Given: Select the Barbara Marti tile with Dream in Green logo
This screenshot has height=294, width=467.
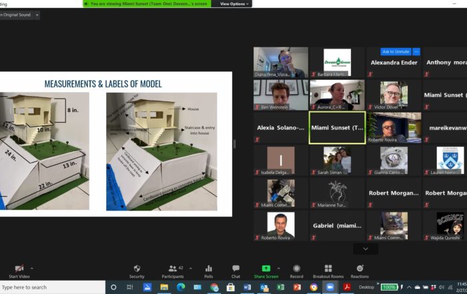Looking at the screenshot, I should (x=337, y=63).
